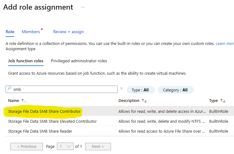Click the Name column header

tap(14, 101)
